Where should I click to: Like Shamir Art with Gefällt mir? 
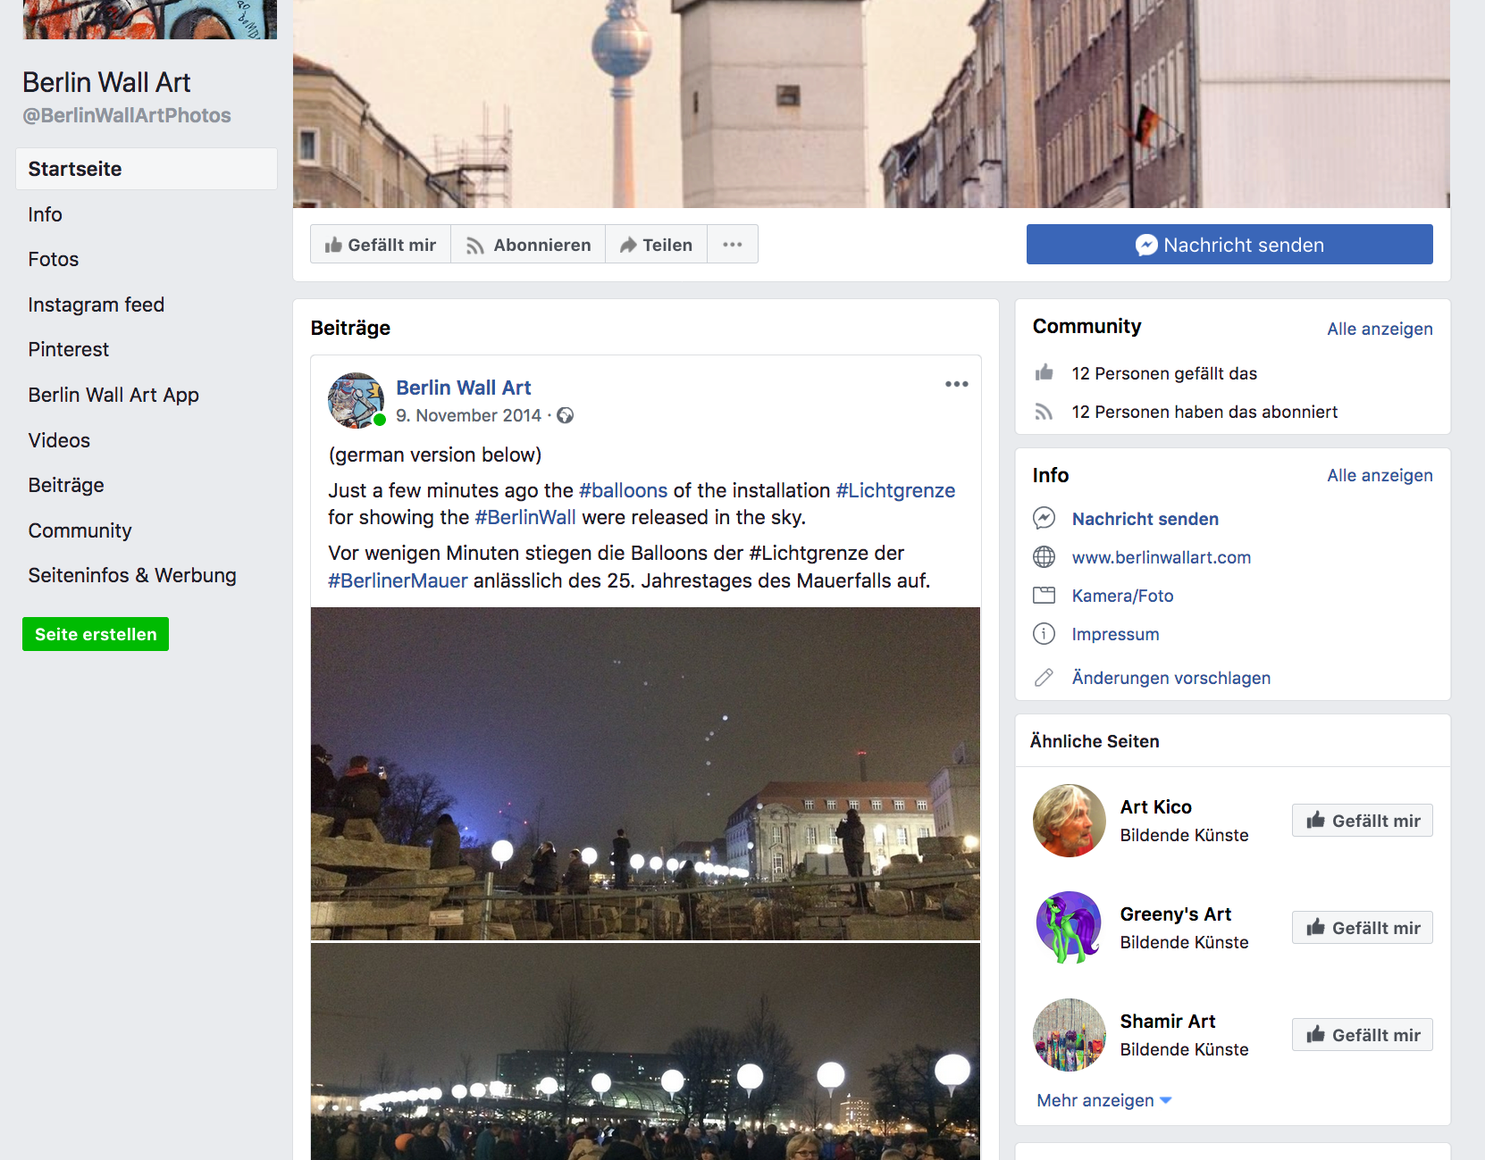click(1363, 1035)
